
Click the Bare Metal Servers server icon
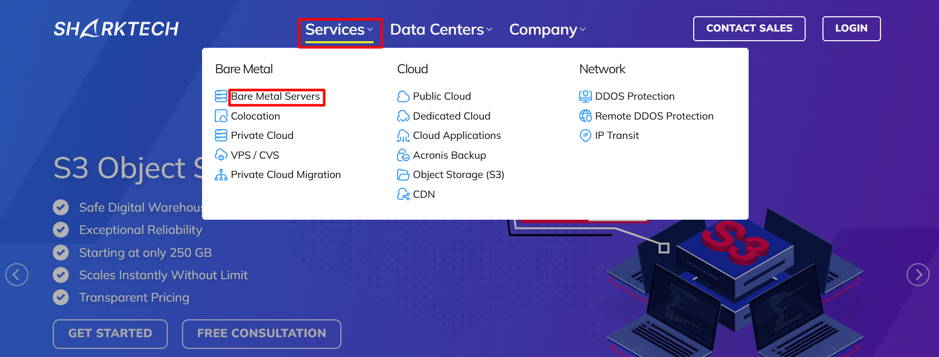point(221,96)
